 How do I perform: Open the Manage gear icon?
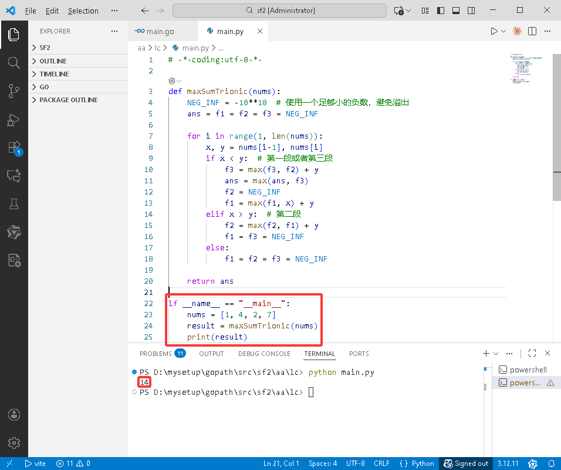(13, 443)
